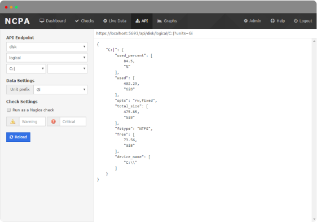Click the "opts": "rw,fixed" line

(x=136, y=101)
